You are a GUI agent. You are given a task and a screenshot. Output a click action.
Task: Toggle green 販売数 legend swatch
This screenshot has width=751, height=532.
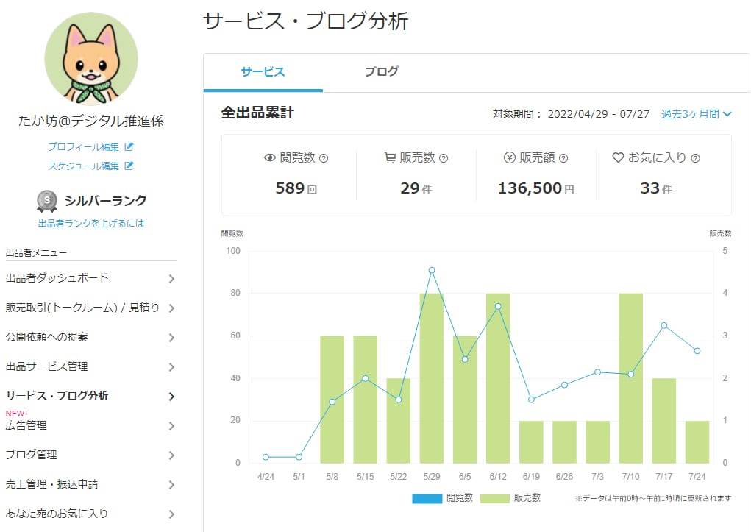[x=495, y=498]
